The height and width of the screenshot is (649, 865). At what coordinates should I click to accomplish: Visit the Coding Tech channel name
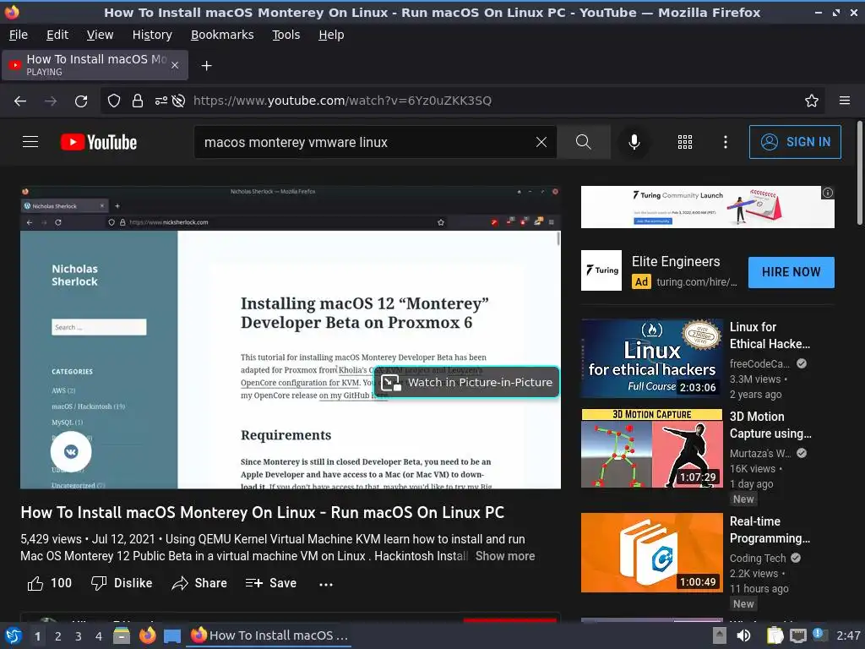point(758,558)
